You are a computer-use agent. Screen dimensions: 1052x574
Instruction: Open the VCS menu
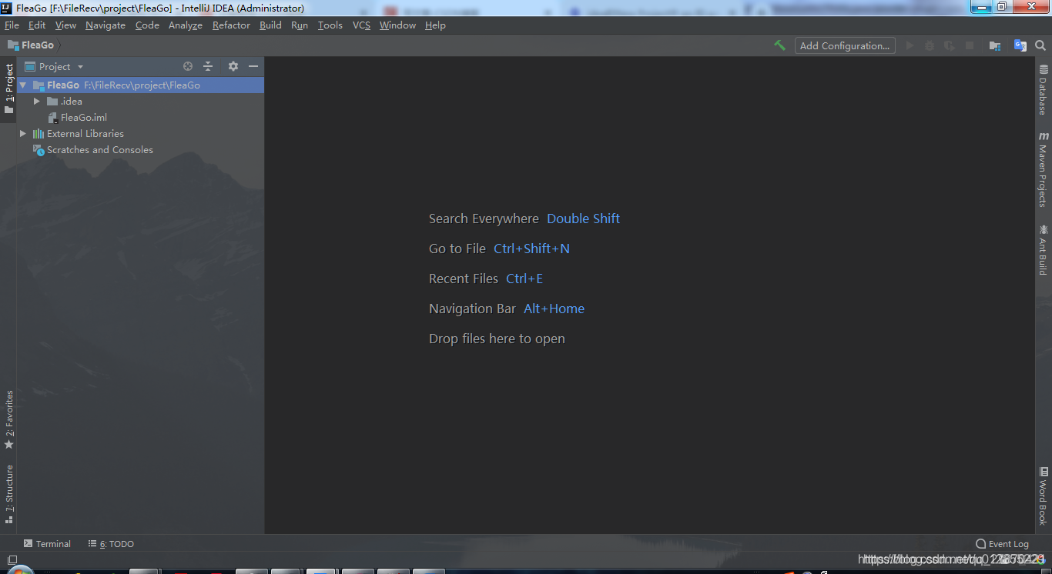click(x=361, y=25)
